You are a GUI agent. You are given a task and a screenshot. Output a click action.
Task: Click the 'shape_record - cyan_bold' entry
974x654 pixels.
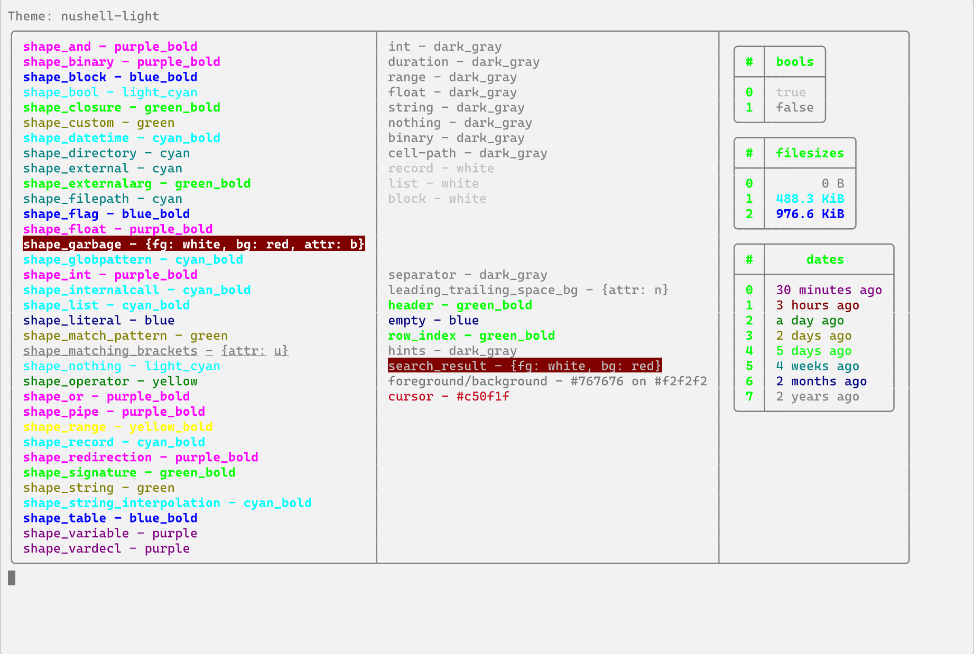tap(114, 442)
